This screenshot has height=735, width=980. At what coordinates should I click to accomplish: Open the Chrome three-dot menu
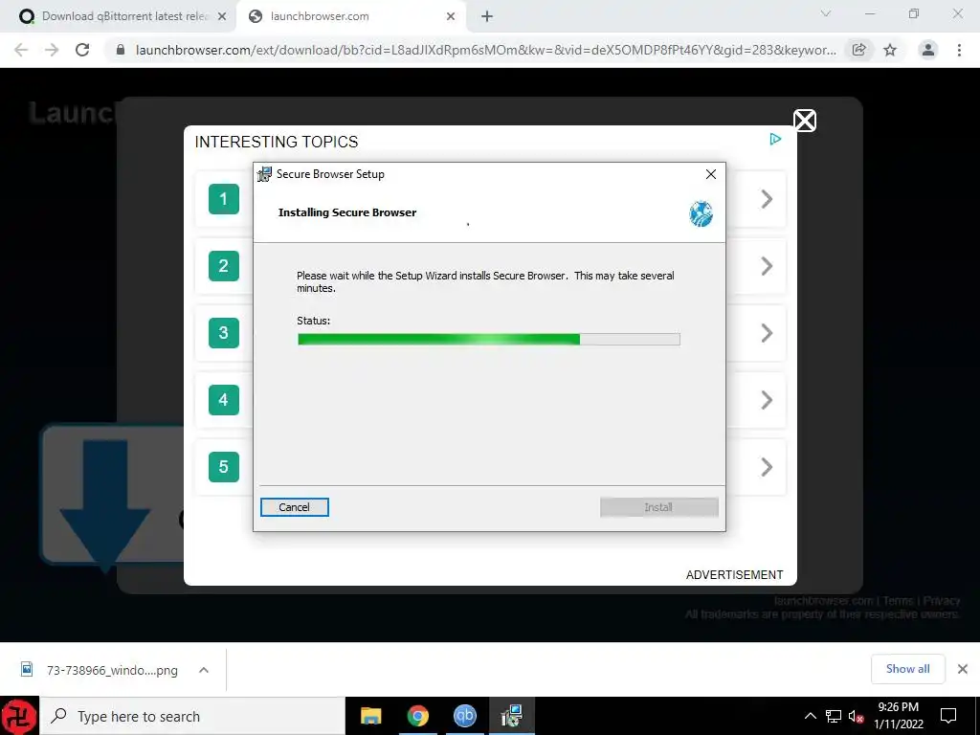959,50
